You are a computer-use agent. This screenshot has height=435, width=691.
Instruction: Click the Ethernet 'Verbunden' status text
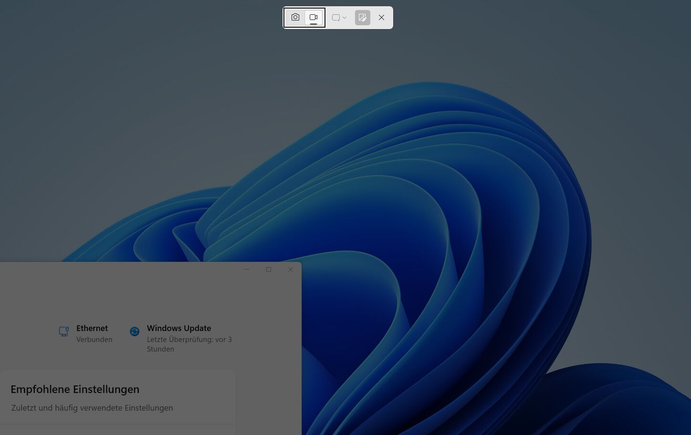pos(94,340)
